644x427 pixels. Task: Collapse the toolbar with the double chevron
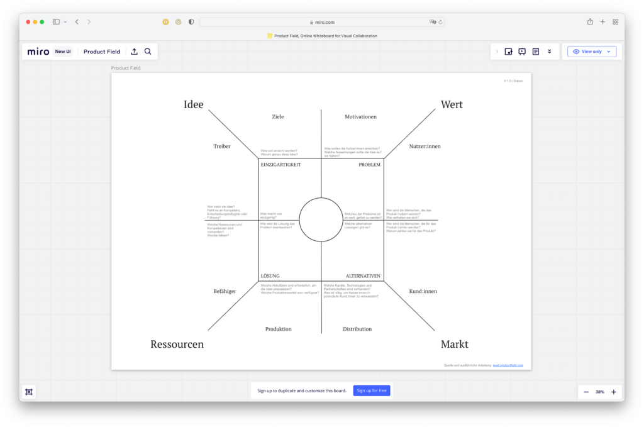(549, 52)
